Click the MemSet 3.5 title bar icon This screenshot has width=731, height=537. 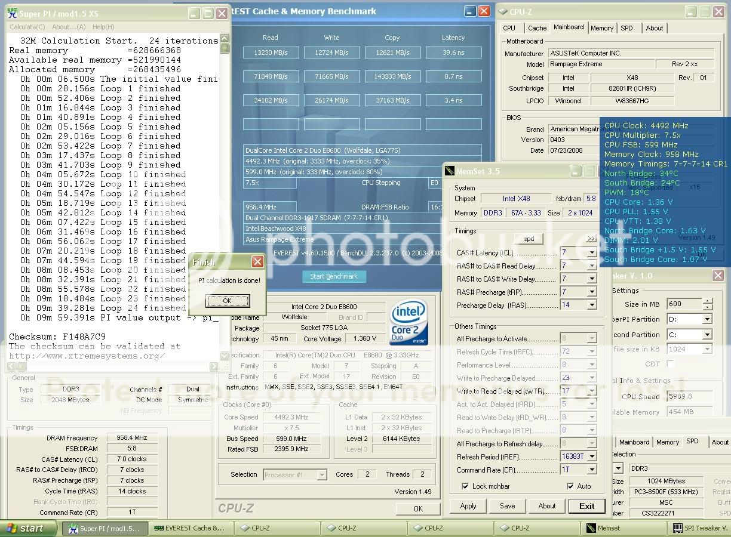(450, 171)
